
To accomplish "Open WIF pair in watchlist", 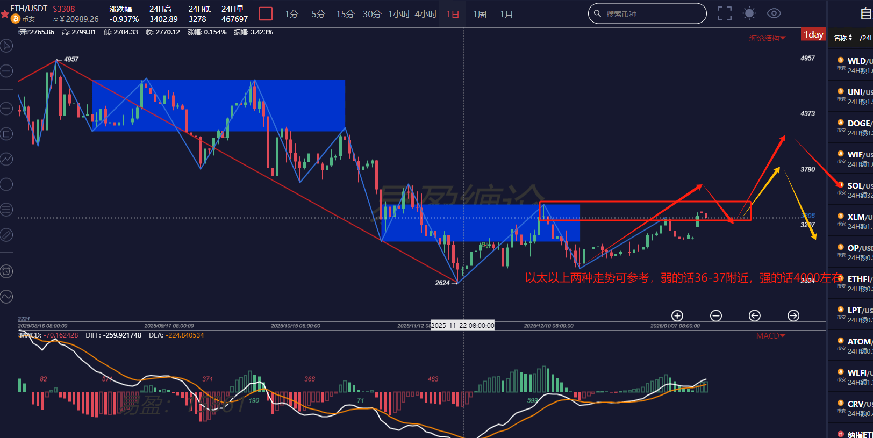I will tap(850, 159).
